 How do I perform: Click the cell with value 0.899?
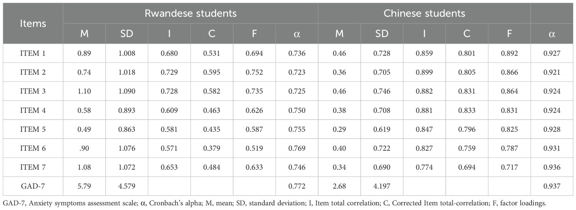pyautogui.click(x=425, y=72)
